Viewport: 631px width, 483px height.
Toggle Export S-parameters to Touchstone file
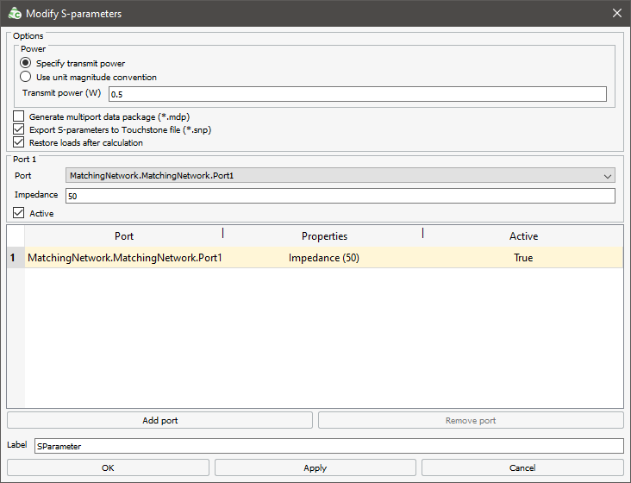click(x=18, y=129)
